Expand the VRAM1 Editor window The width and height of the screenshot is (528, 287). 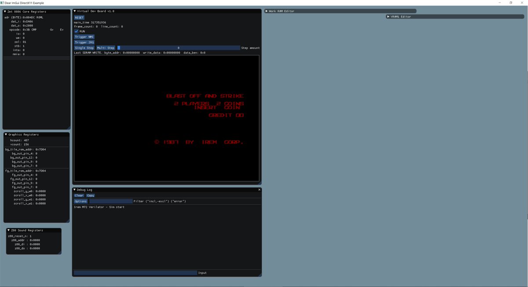[x=389, y=17]
